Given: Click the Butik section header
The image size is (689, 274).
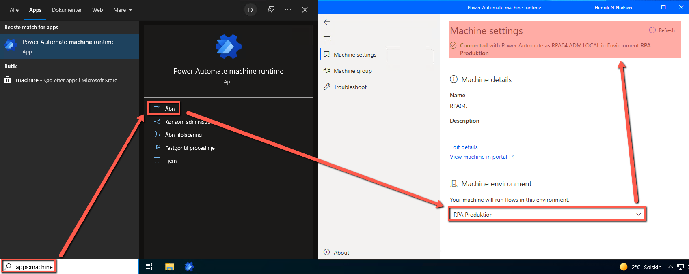Looking at the screenshot, I should click(11, 66).
